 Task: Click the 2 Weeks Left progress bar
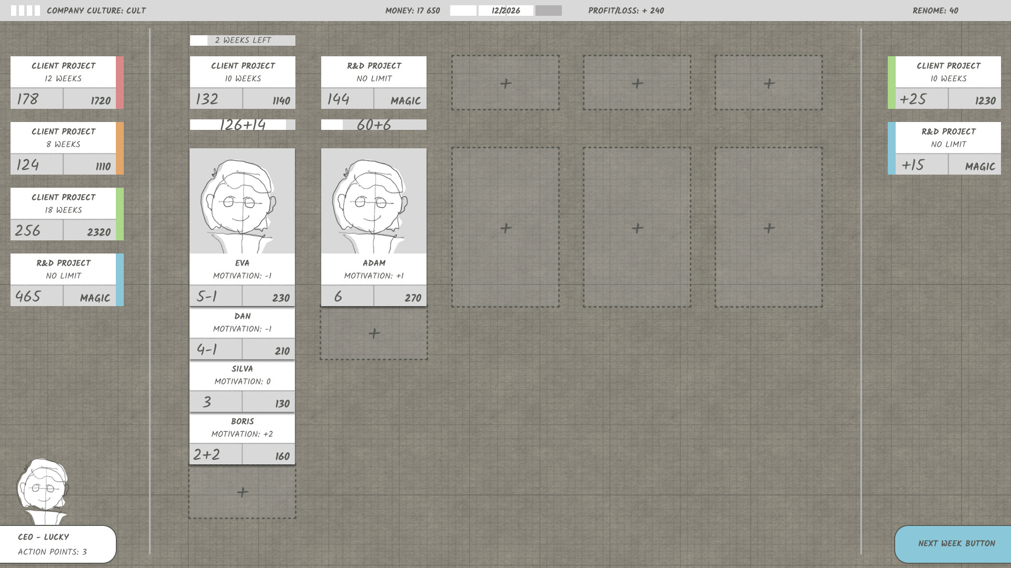(x=242, y=40)
